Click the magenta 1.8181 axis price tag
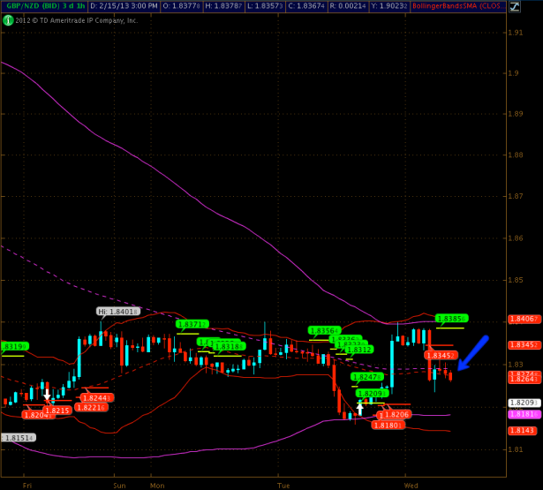Image resolution: width=543 pixels, height=490 pixels. (x=524, y=413)
